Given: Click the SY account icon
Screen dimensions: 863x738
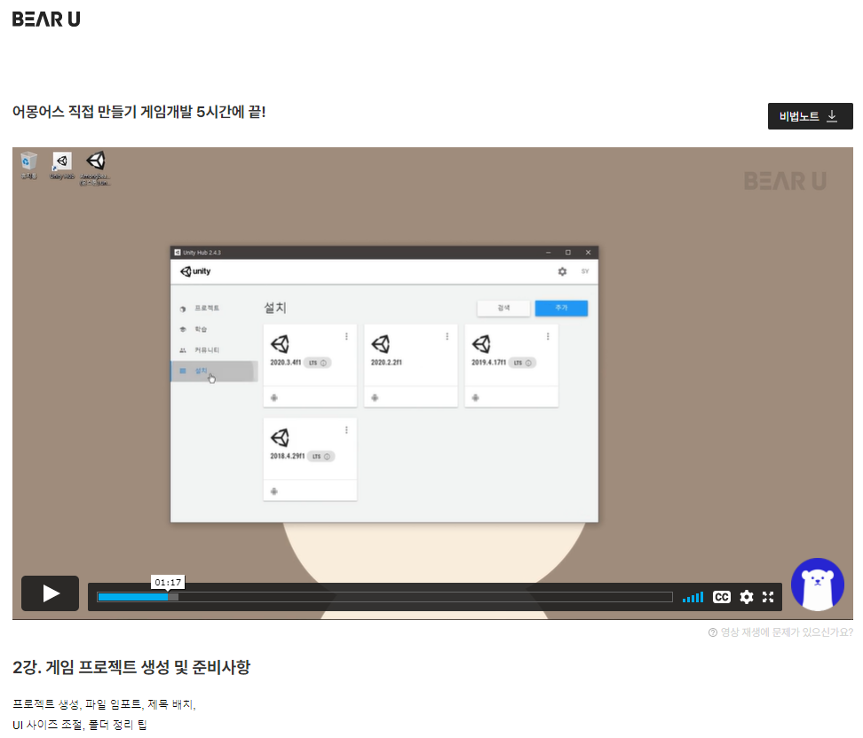Looking at the screenshot, I should pos(585,271).
